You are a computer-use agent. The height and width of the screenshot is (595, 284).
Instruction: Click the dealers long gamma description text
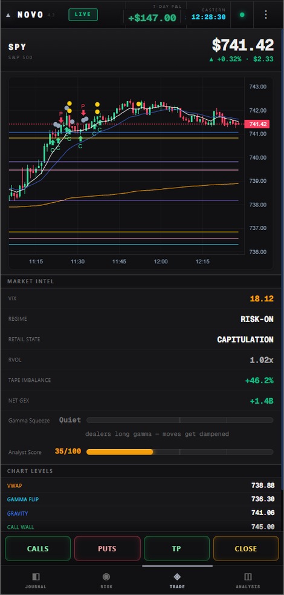tap(157, 434)
